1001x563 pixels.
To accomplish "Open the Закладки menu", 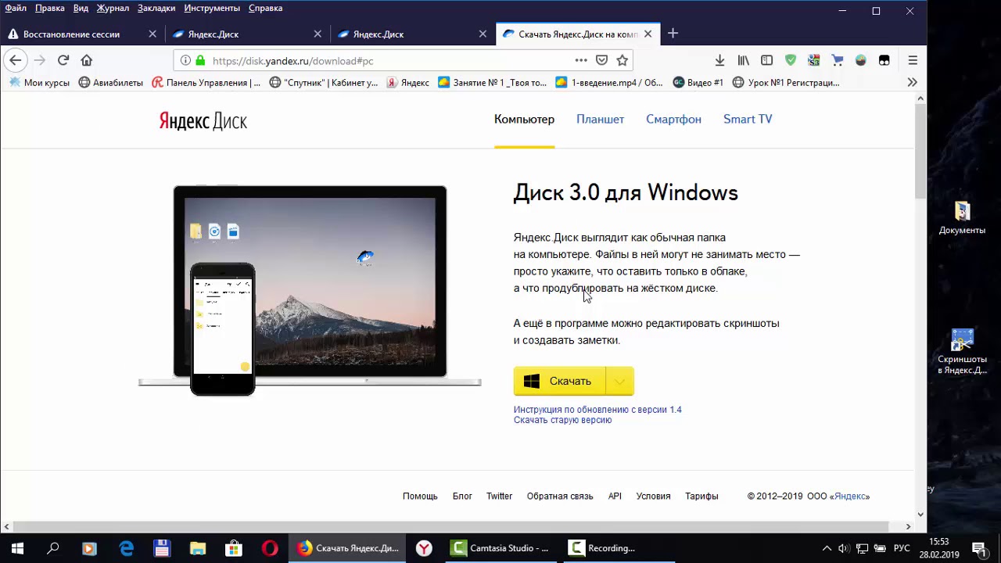I will pos(156,8).
